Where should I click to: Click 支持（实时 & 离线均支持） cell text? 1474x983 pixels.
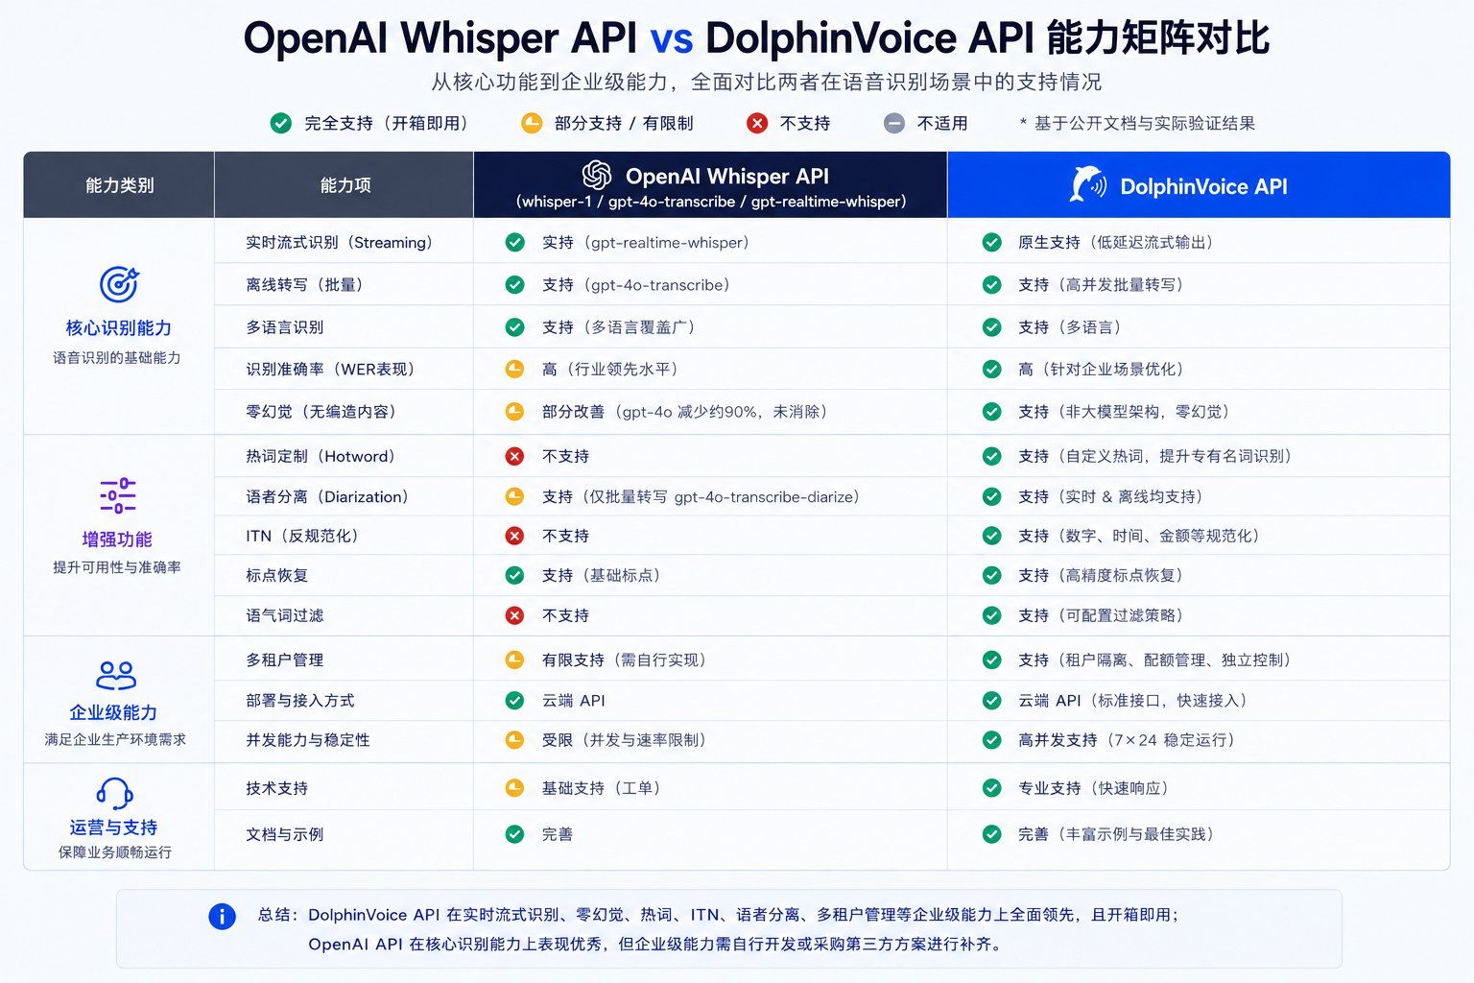click(x=1110, y=496)
